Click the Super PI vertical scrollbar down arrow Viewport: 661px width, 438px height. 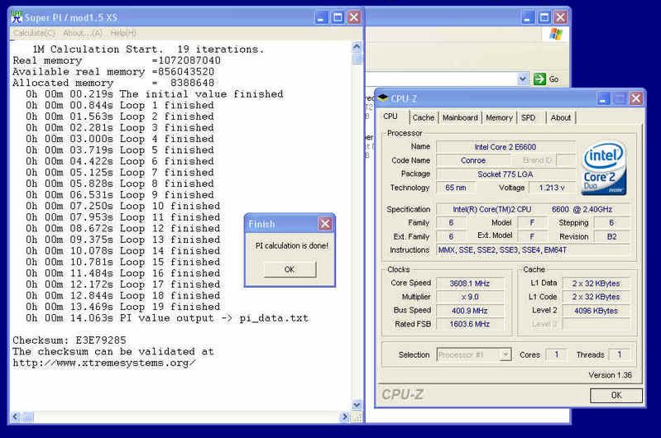coord(357,405)
